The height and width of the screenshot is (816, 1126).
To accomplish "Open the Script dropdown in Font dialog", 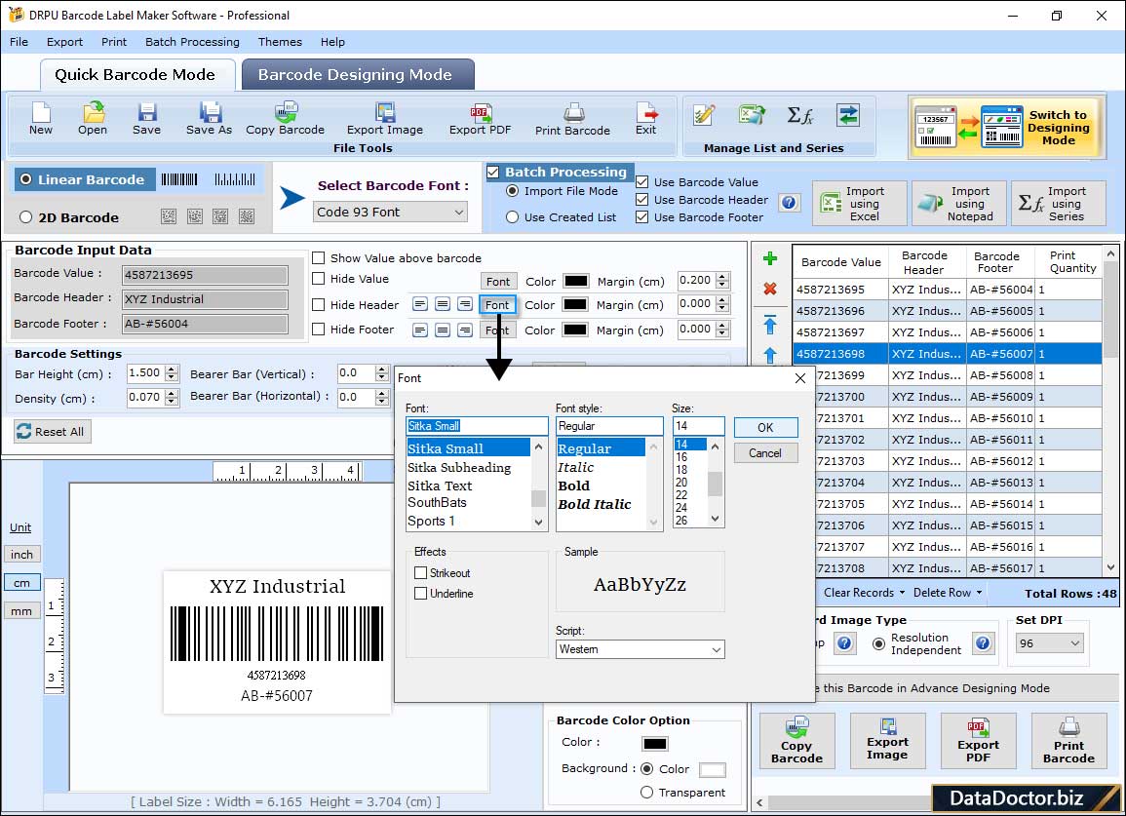I will [640, 649].
